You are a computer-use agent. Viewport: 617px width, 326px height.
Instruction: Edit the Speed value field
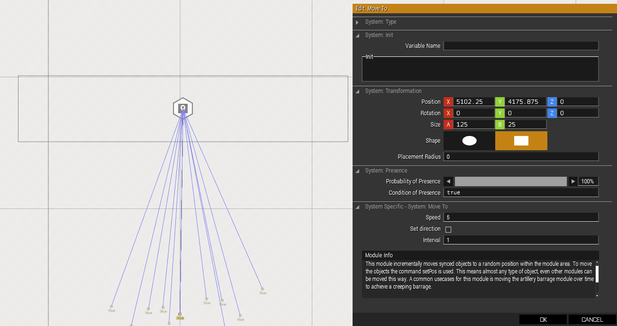(x=521, y=217)
